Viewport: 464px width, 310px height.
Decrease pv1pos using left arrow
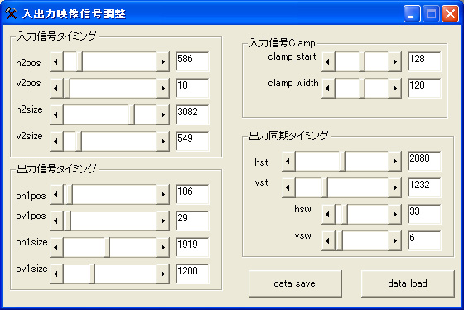(x=56, y=220)
